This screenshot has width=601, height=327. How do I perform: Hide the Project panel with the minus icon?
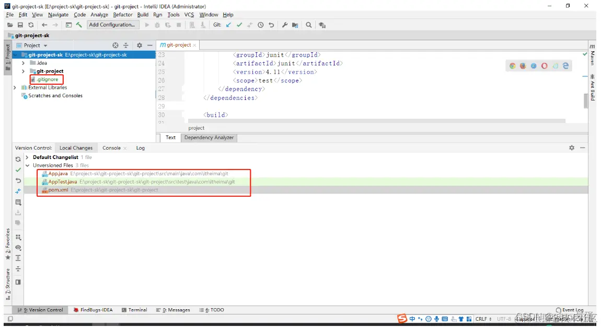click(x=150, y=46)
